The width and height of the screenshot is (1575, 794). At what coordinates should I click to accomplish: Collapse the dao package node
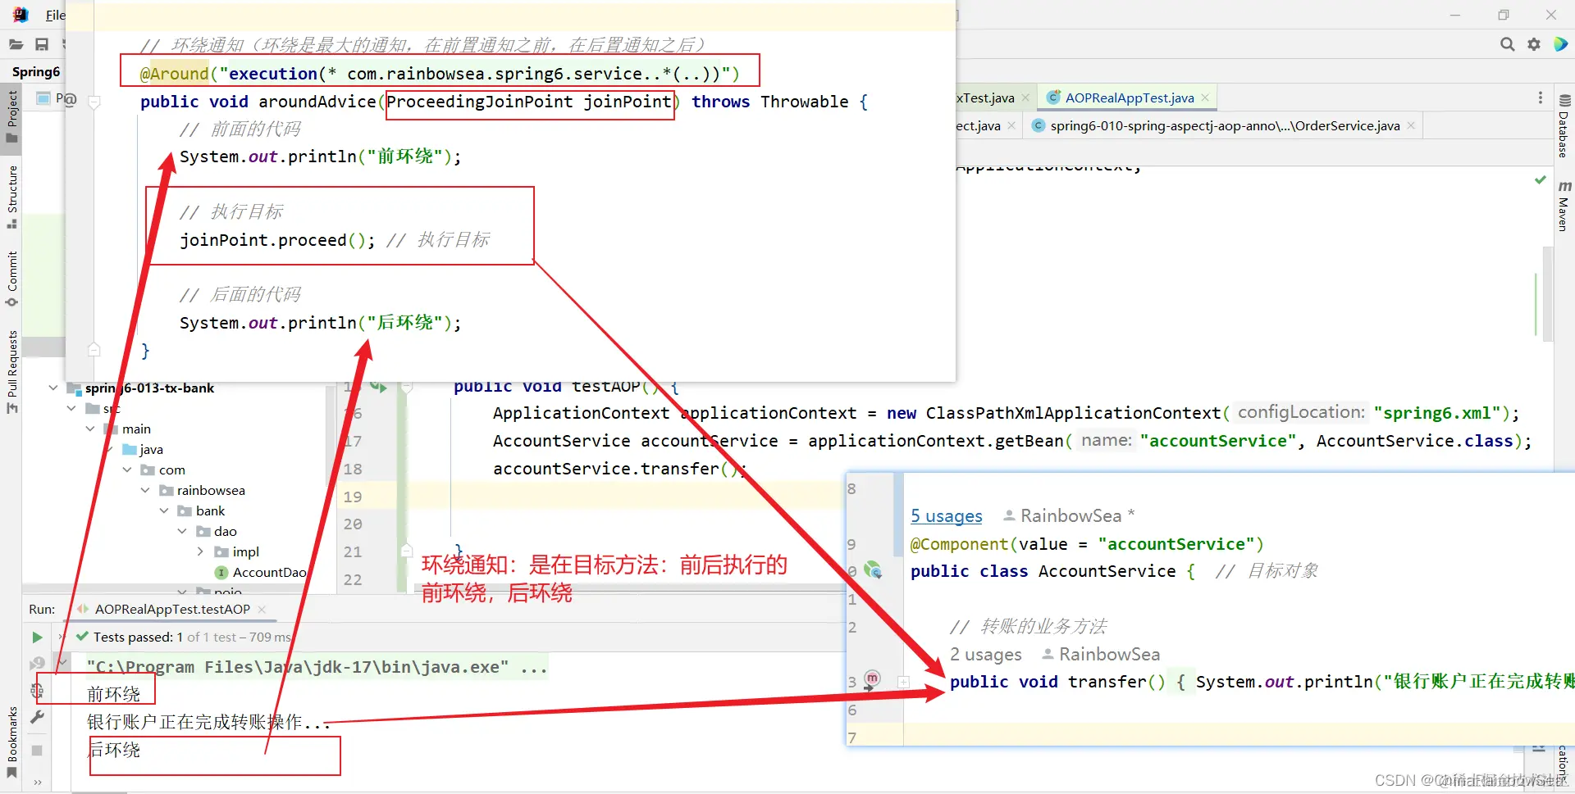click(x=182, y=531)
